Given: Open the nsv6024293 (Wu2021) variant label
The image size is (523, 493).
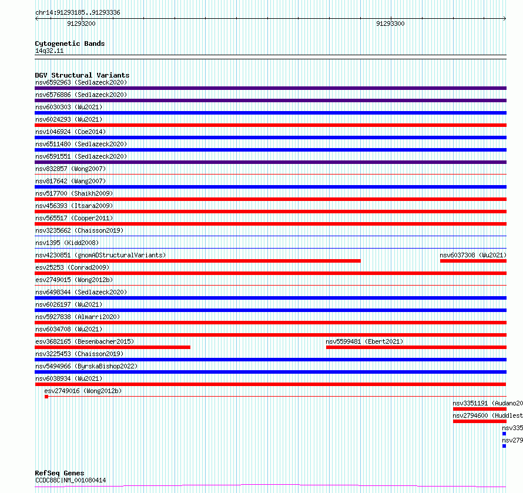Looking at the screenshot, I should point(69,119).
